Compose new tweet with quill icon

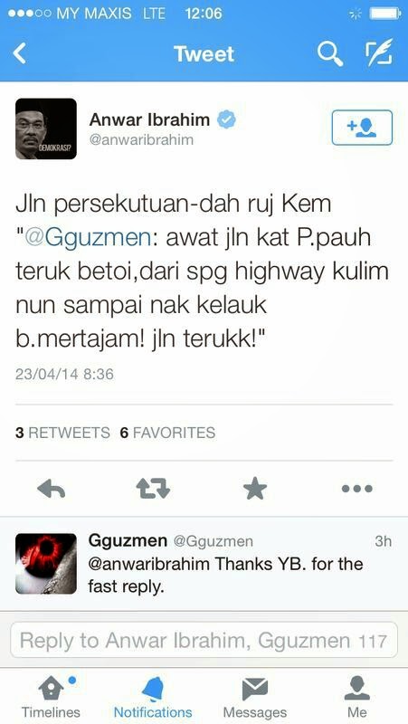pyautogui.click(x=379, y=52)
